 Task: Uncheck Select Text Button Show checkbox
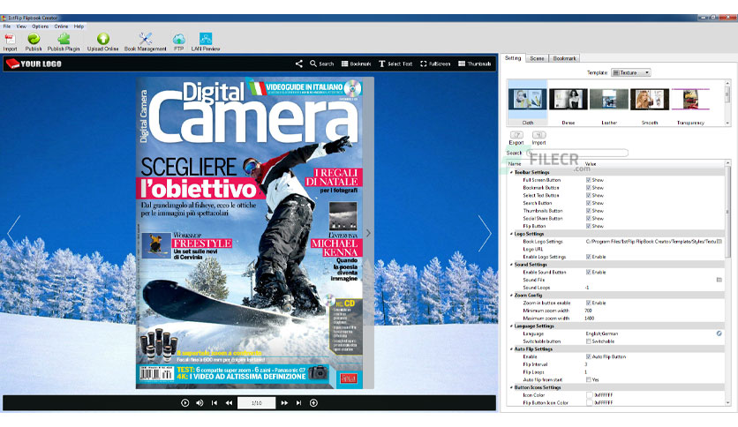point(588,195)
